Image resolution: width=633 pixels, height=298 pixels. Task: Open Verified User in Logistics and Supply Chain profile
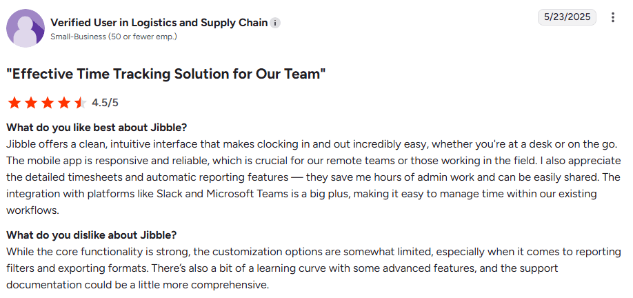159,23
